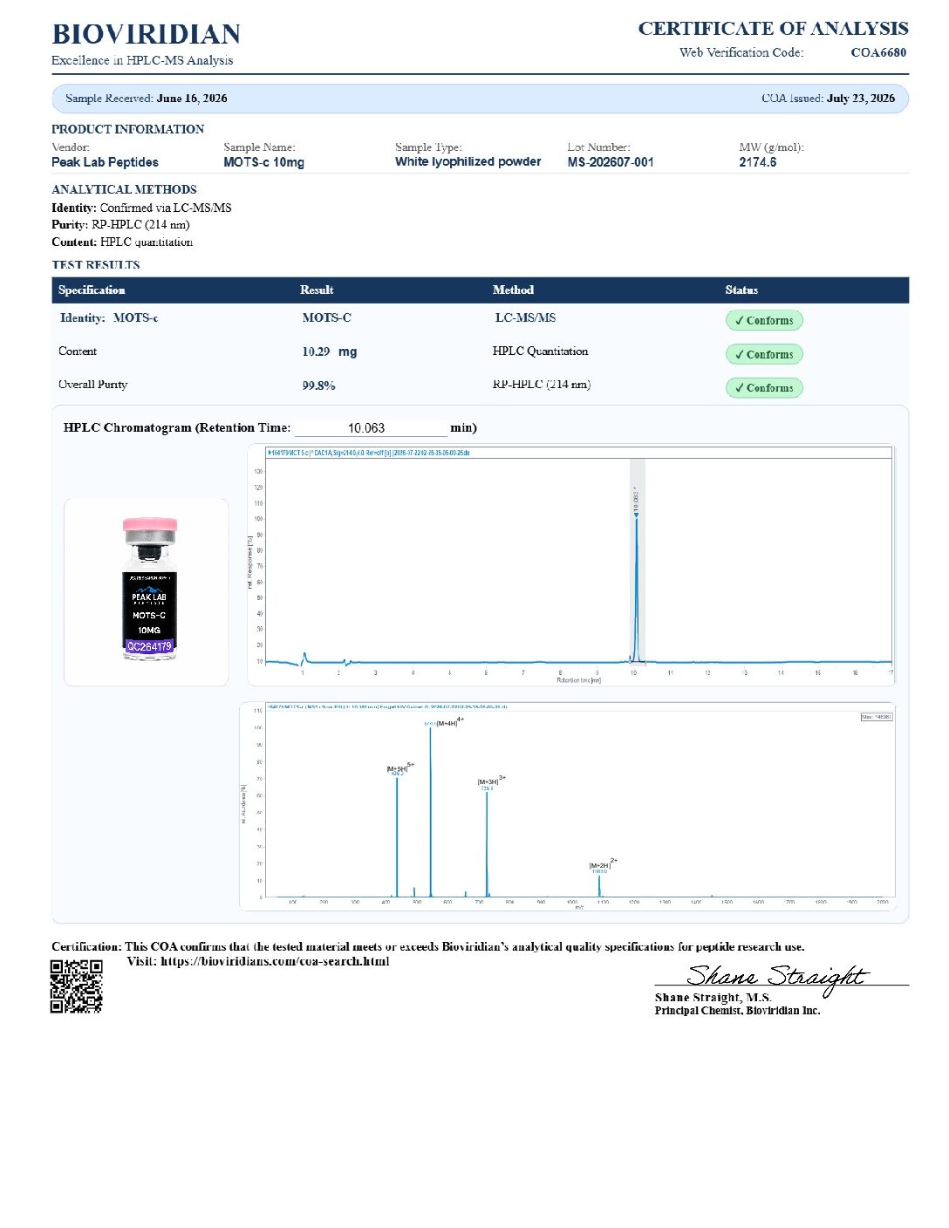Select the retention time field 10.063

pyautogui.click(x=371, y=428)
